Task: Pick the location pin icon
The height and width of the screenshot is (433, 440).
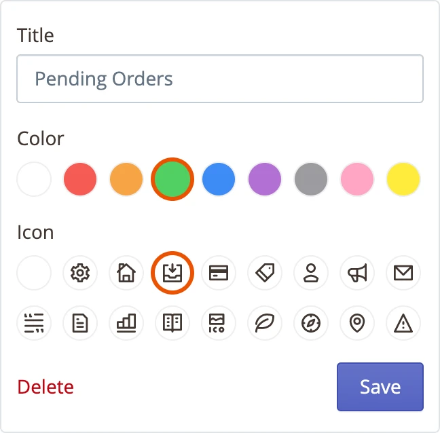Action: click(357, 323)
